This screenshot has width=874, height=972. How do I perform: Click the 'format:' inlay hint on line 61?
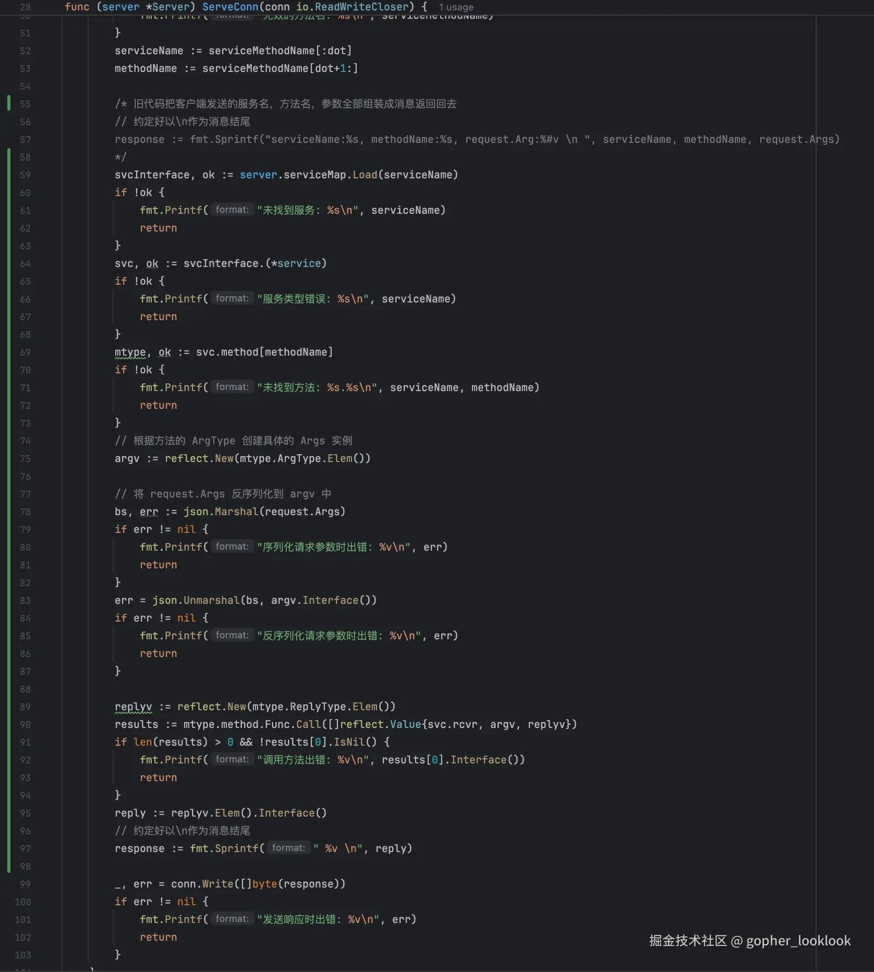tap(232, 210)
